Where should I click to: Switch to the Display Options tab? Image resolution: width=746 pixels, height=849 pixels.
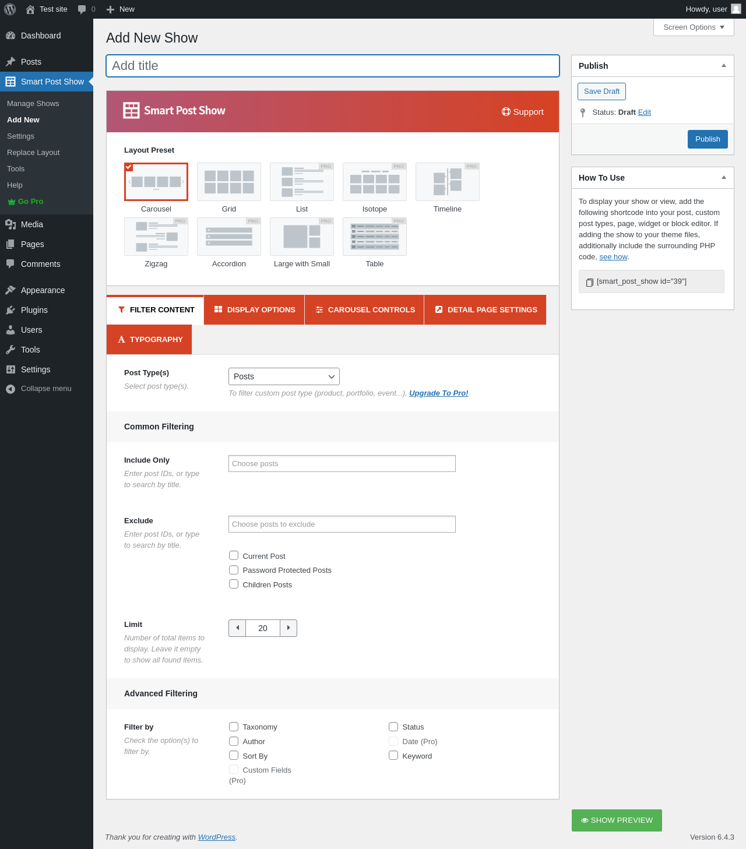[255, 310]
